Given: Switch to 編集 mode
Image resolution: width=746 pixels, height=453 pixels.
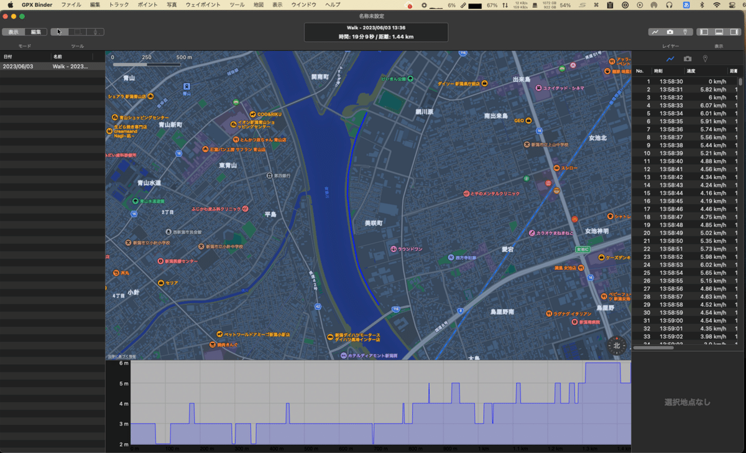Looking at the screenshot, I should click(x=36, y=32).
